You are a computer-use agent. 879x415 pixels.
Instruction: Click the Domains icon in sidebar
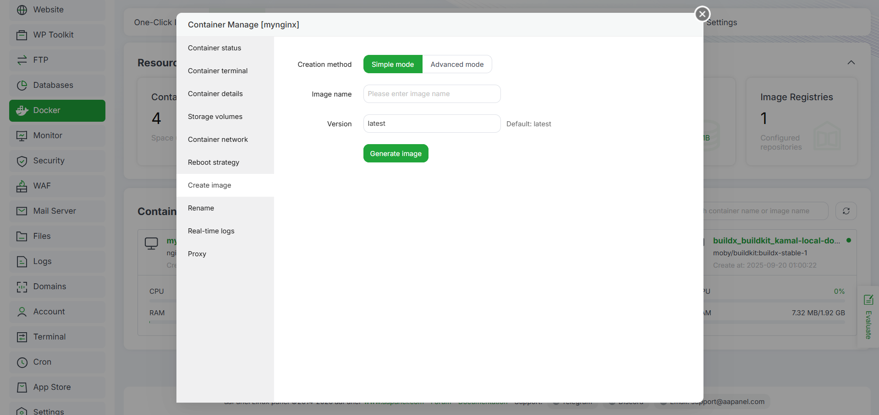click(x=22, y=286)
